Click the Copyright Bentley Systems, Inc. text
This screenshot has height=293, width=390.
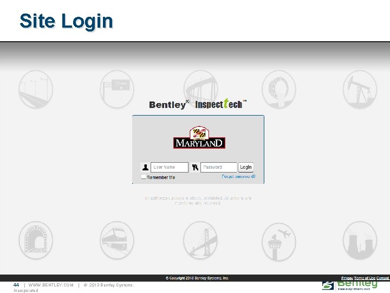click(x=197, y=278)
